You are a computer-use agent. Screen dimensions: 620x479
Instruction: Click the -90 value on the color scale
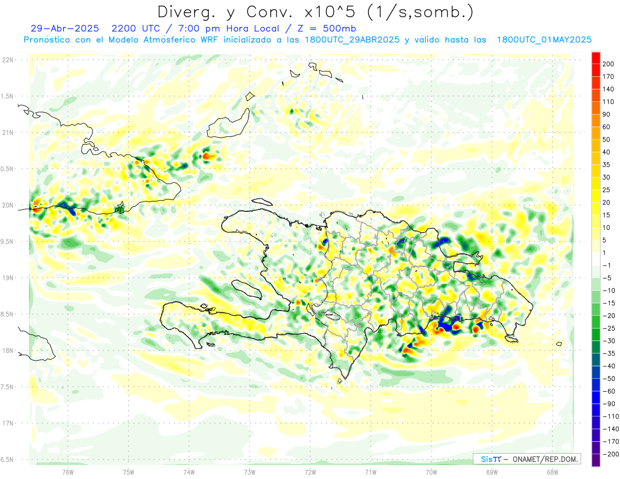tap(609, 404)
